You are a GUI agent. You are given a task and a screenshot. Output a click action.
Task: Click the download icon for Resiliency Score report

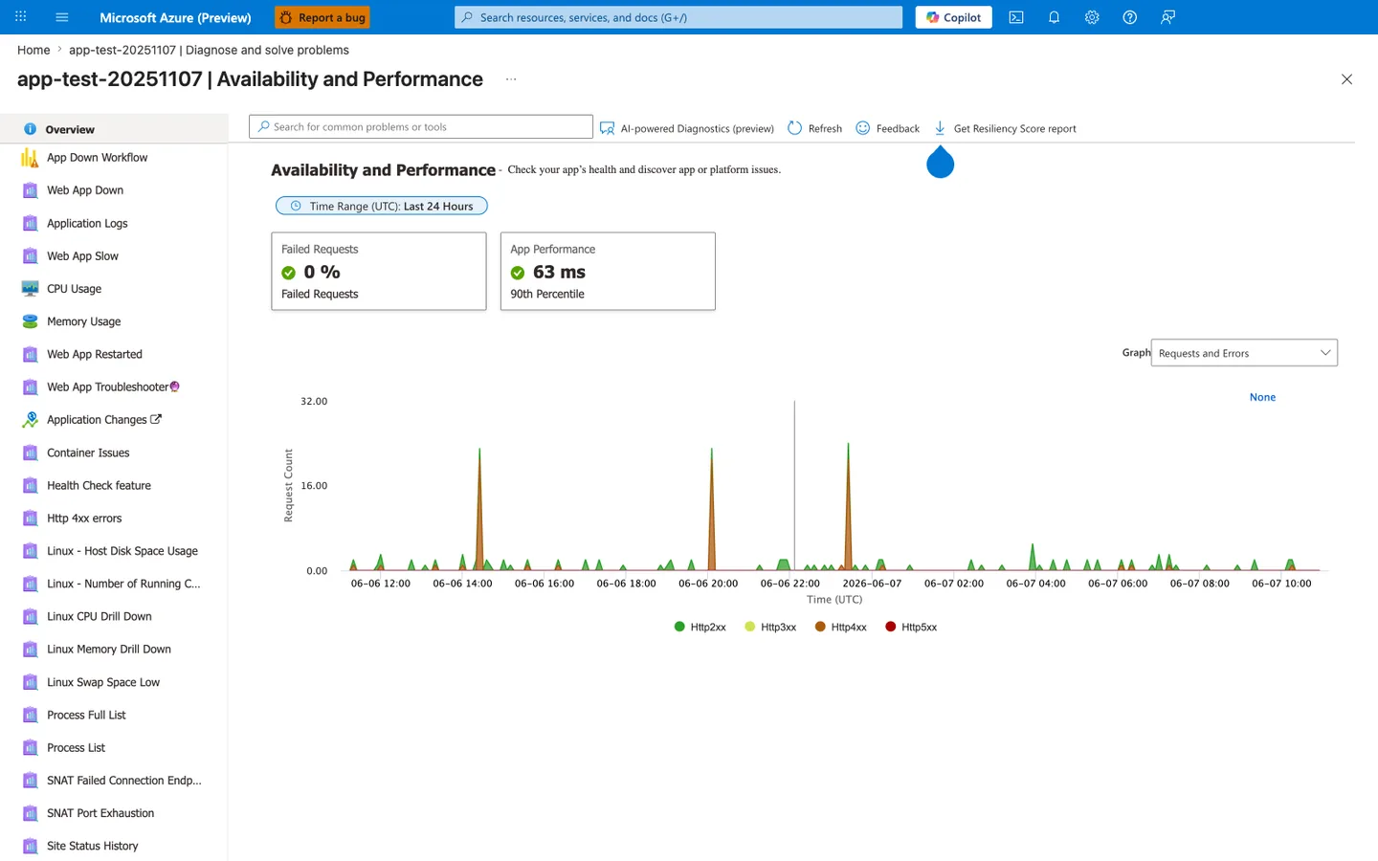tap(940, 128)
